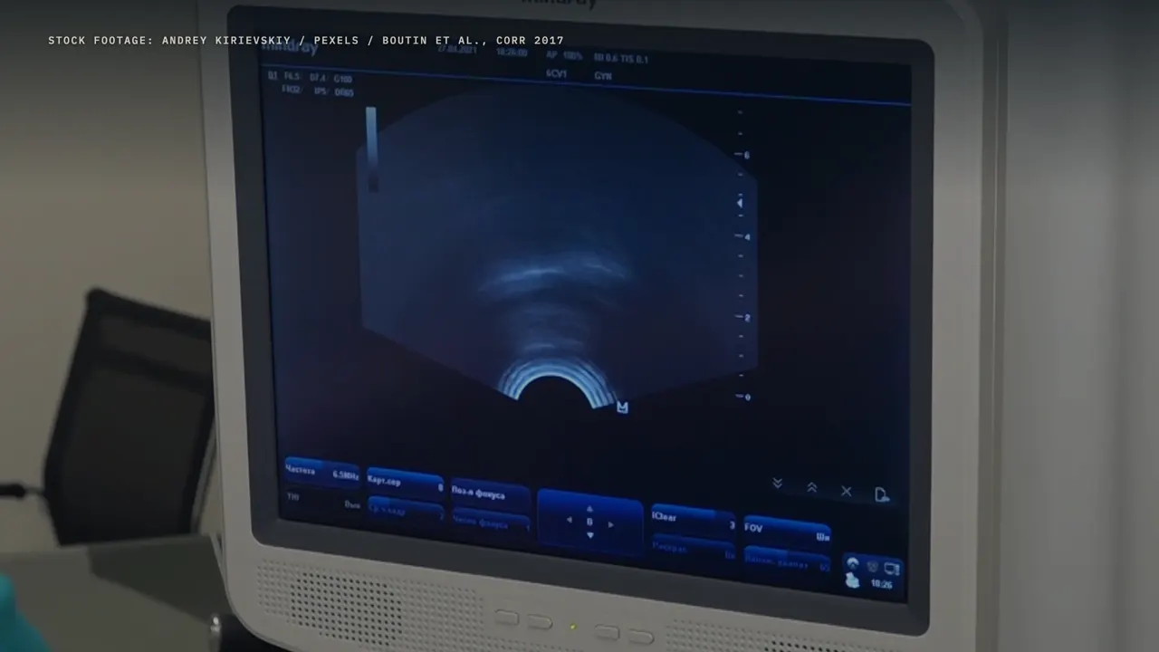This screenshot has height=652, width=1159.
Task: Select the down arrow on the direction pad
Action: coord(590,536)
